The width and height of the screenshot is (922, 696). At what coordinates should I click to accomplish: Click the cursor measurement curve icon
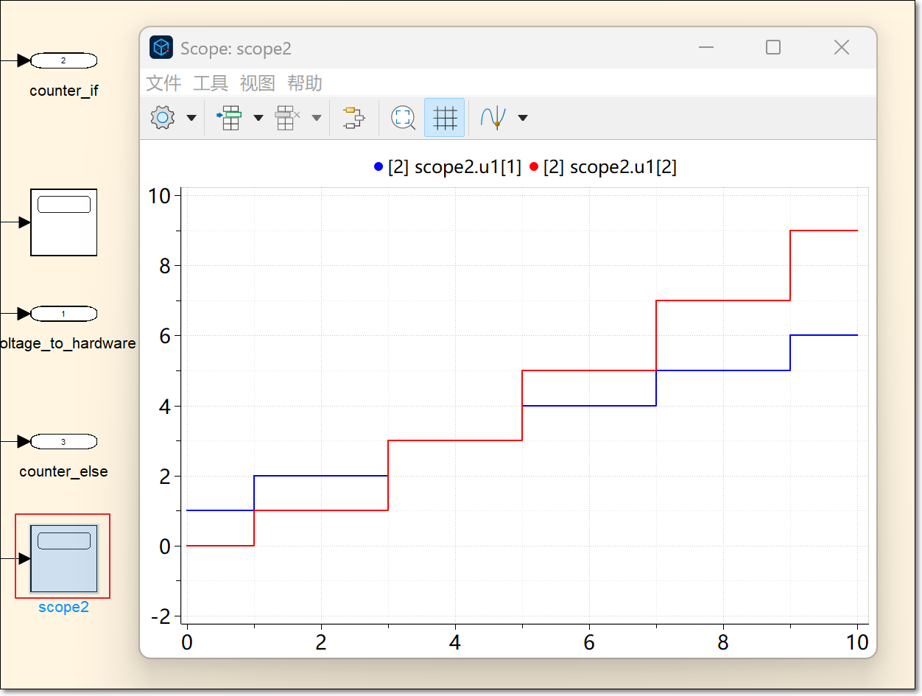(492, 118)
